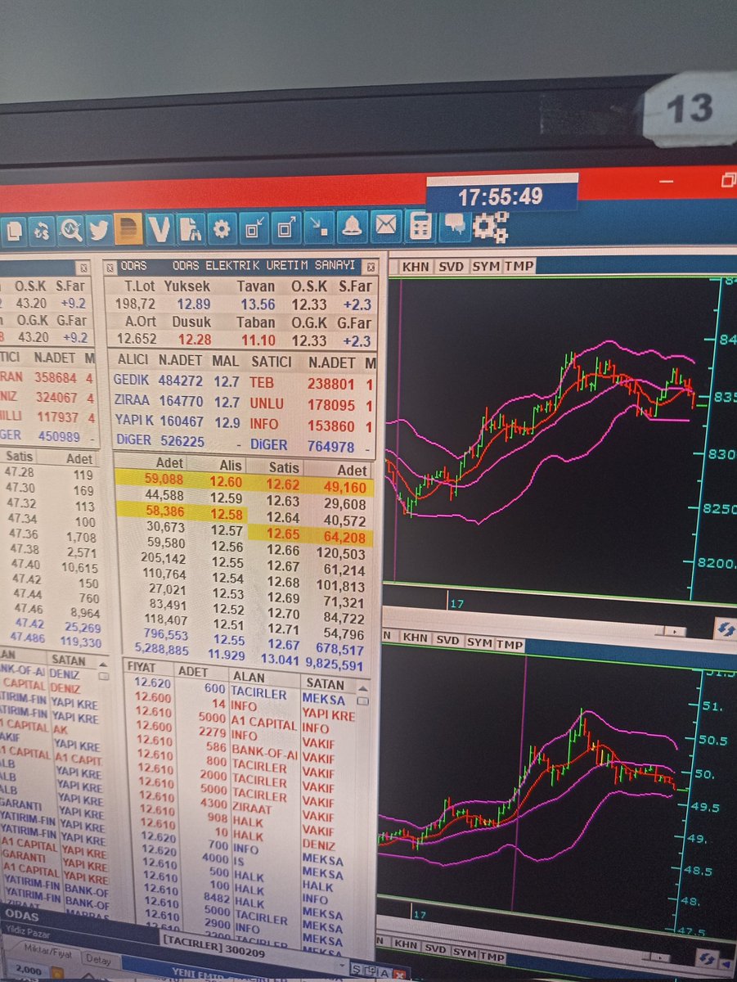Click refresh icon below the upper chart
Image resolution: width=737 pixels, height=982 pixels.
pyautogui.click(x=725, y=628)
